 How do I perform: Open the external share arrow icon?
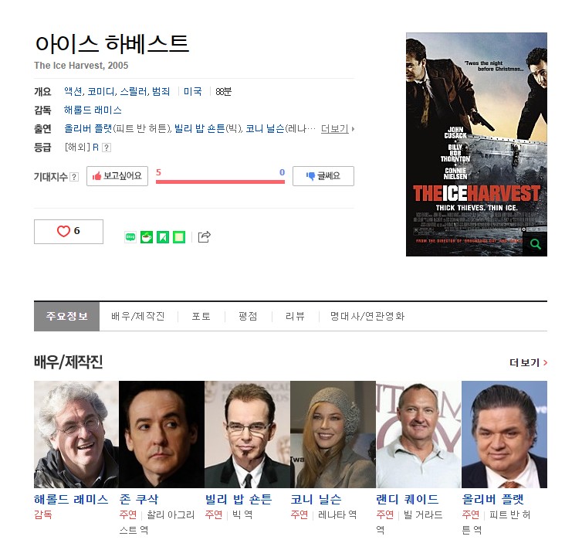tap(204, 236)
